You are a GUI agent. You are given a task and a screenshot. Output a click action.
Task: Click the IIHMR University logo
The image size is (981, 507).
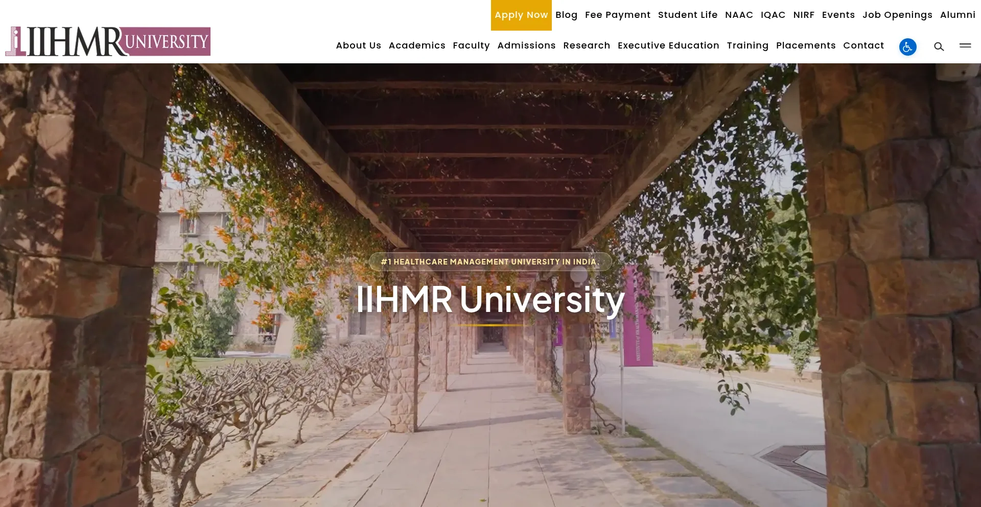coord(108,41)
